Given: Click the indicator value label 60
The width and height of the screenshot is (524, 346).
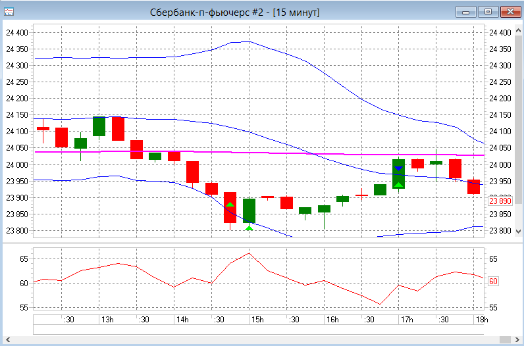Looking at the screenshot, I should click(493, 282).
